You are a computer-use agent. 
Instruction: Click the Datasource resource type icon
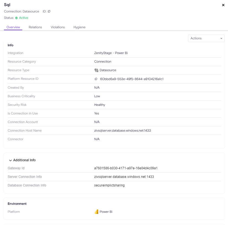click(96, 70)
